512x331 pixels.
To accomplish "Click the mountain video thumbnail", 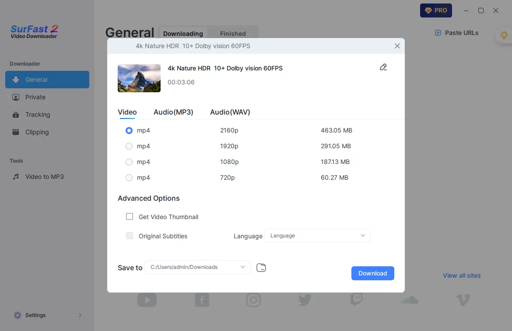I will (x=139, y=78).
